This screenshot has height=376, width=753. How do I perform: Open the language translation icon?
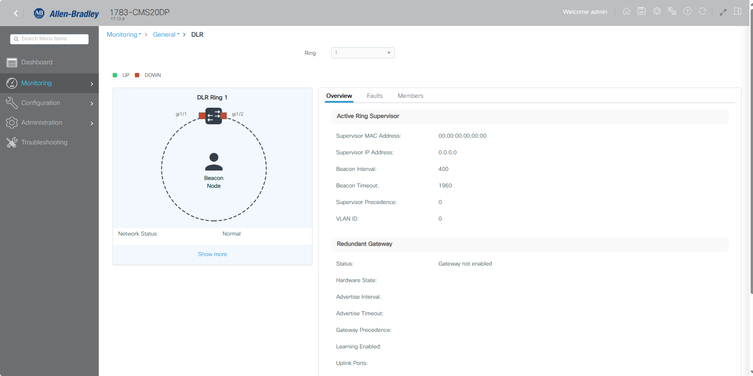click(x=672, y=11)
